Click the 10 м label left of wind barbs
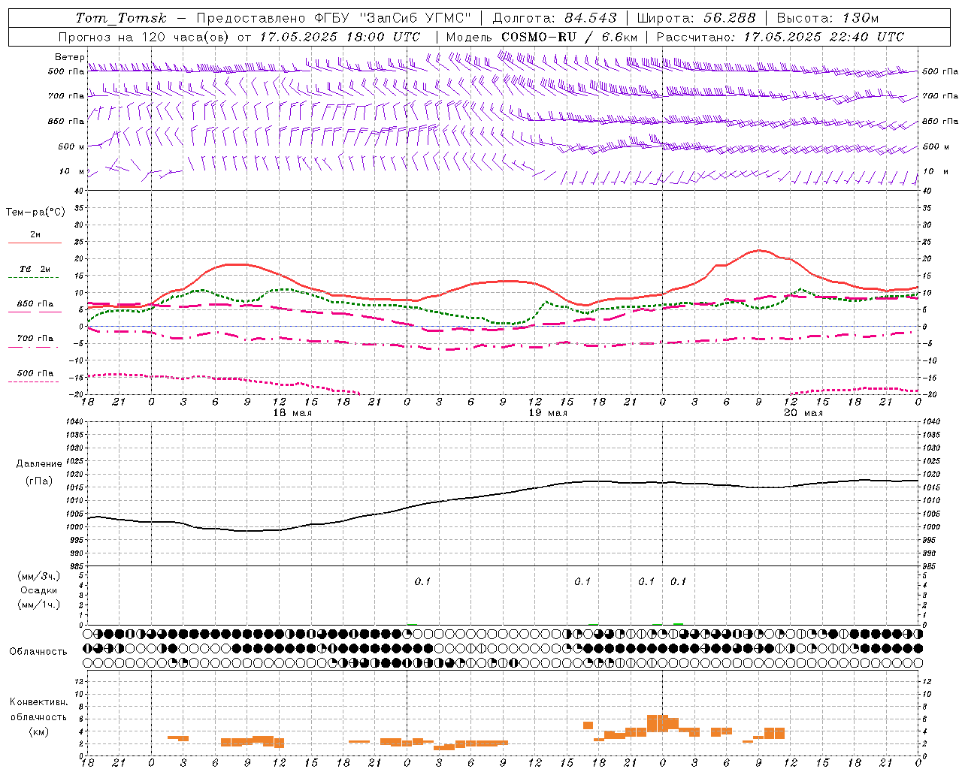Image resolution: width=962 pixels, height=769 pixels. 71,171
